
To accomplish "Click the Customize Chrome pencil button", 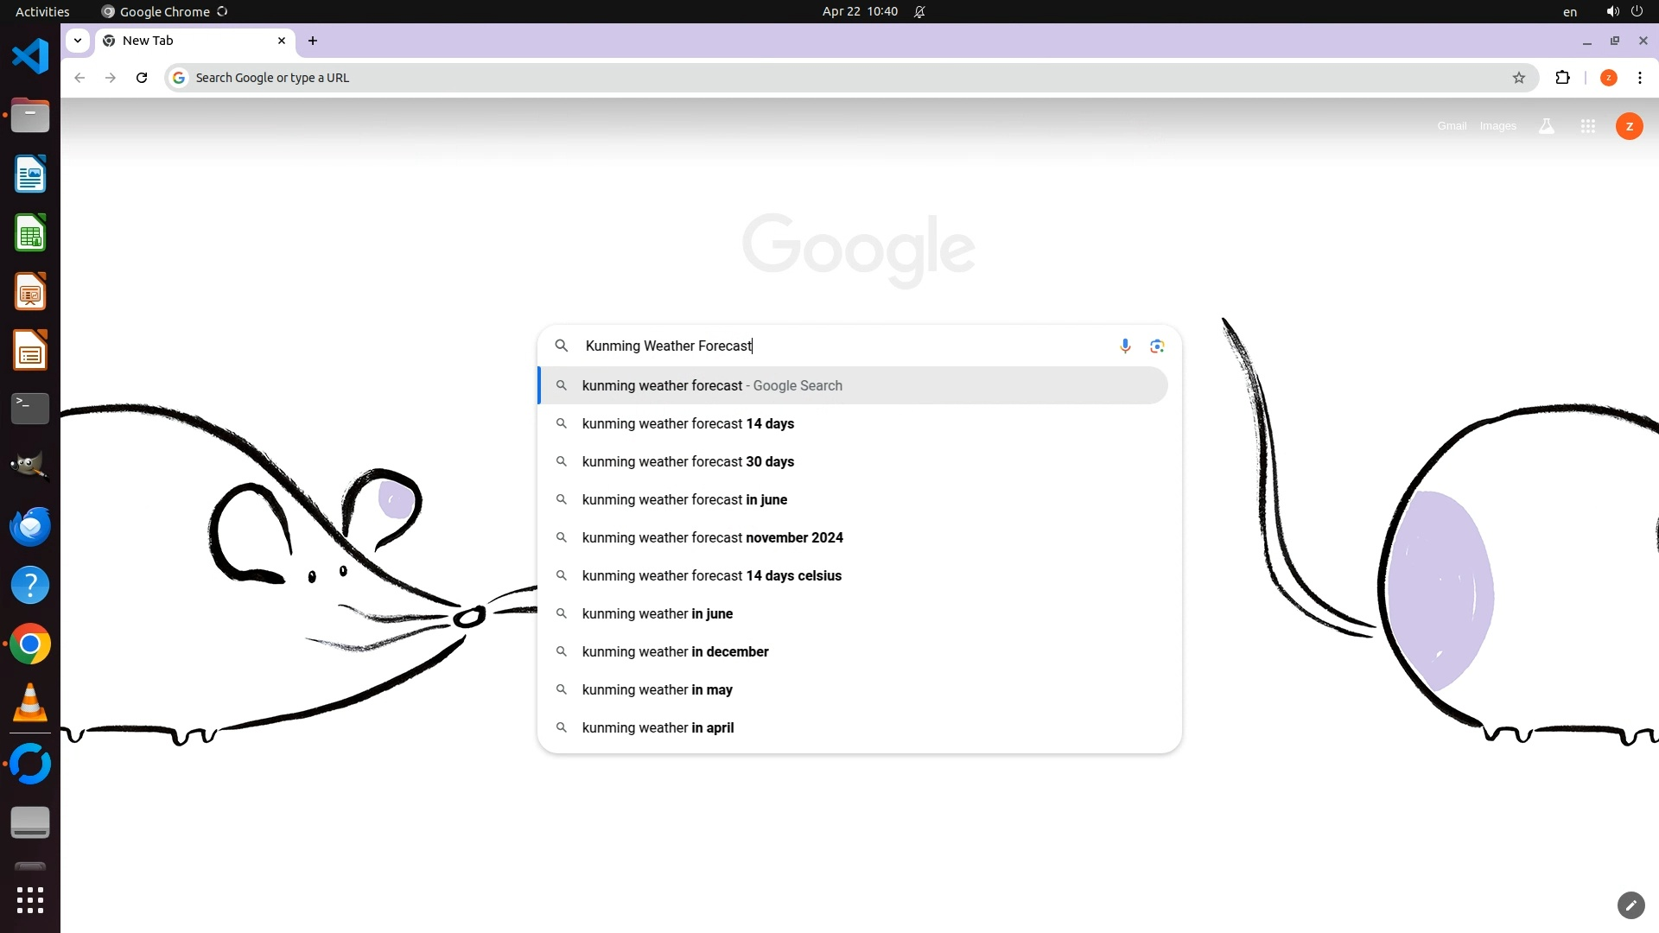I will pos(1630,905).
